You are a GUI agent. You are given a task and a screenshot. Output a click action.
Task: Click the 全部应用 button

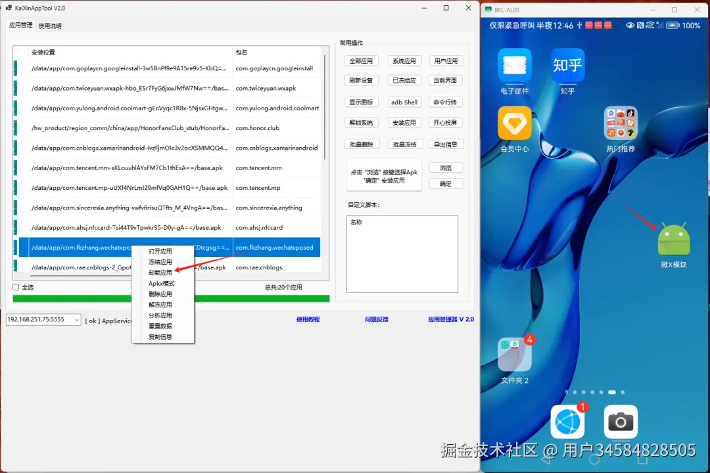point(361,60)
